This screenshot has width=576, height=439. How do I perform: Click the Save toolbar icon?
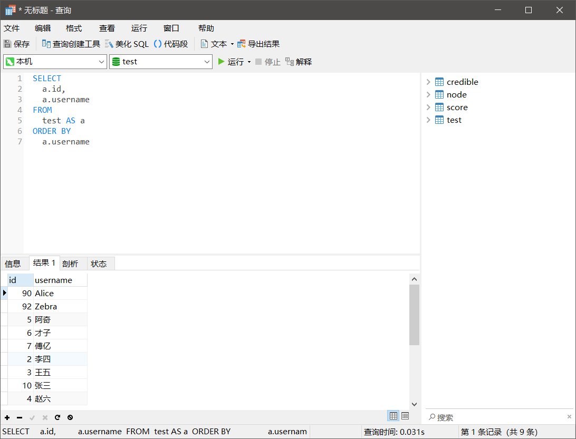[7, 44]
